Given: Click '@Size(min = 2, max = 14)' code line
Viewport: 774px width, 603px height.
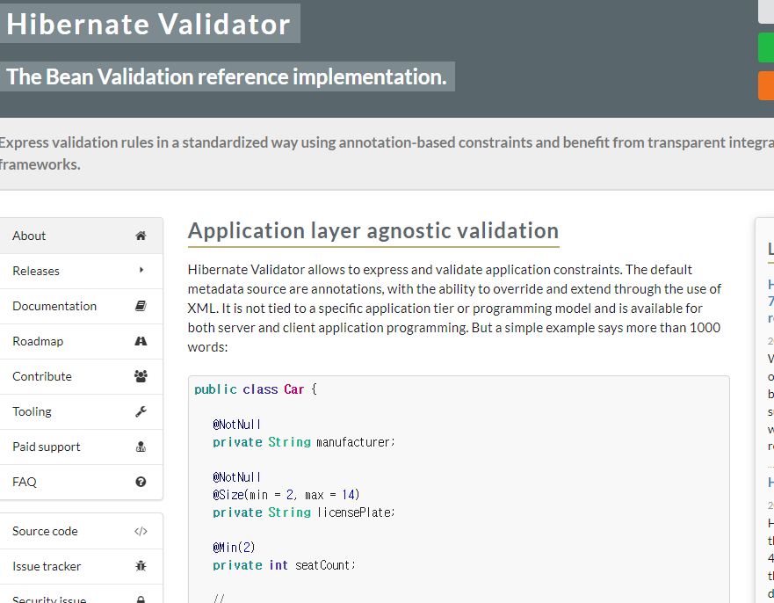Looking at the screenshot, I should (x=286, y=495).
